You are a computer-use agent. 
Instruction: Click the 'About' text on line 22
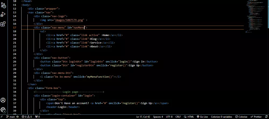(x=94, y=46)
